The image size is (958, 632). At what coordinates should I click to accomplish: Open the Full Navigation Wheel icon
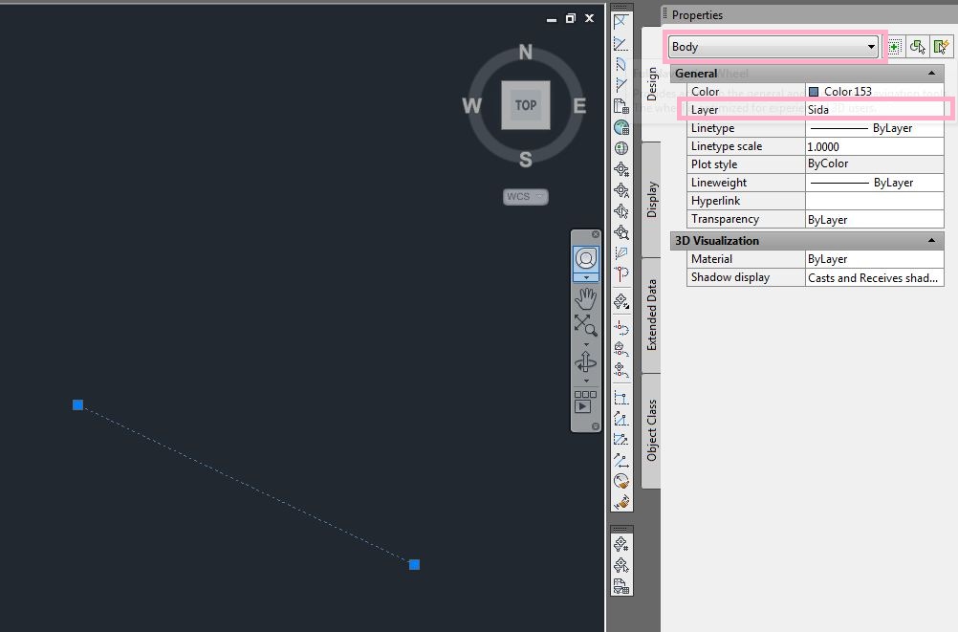585,258
